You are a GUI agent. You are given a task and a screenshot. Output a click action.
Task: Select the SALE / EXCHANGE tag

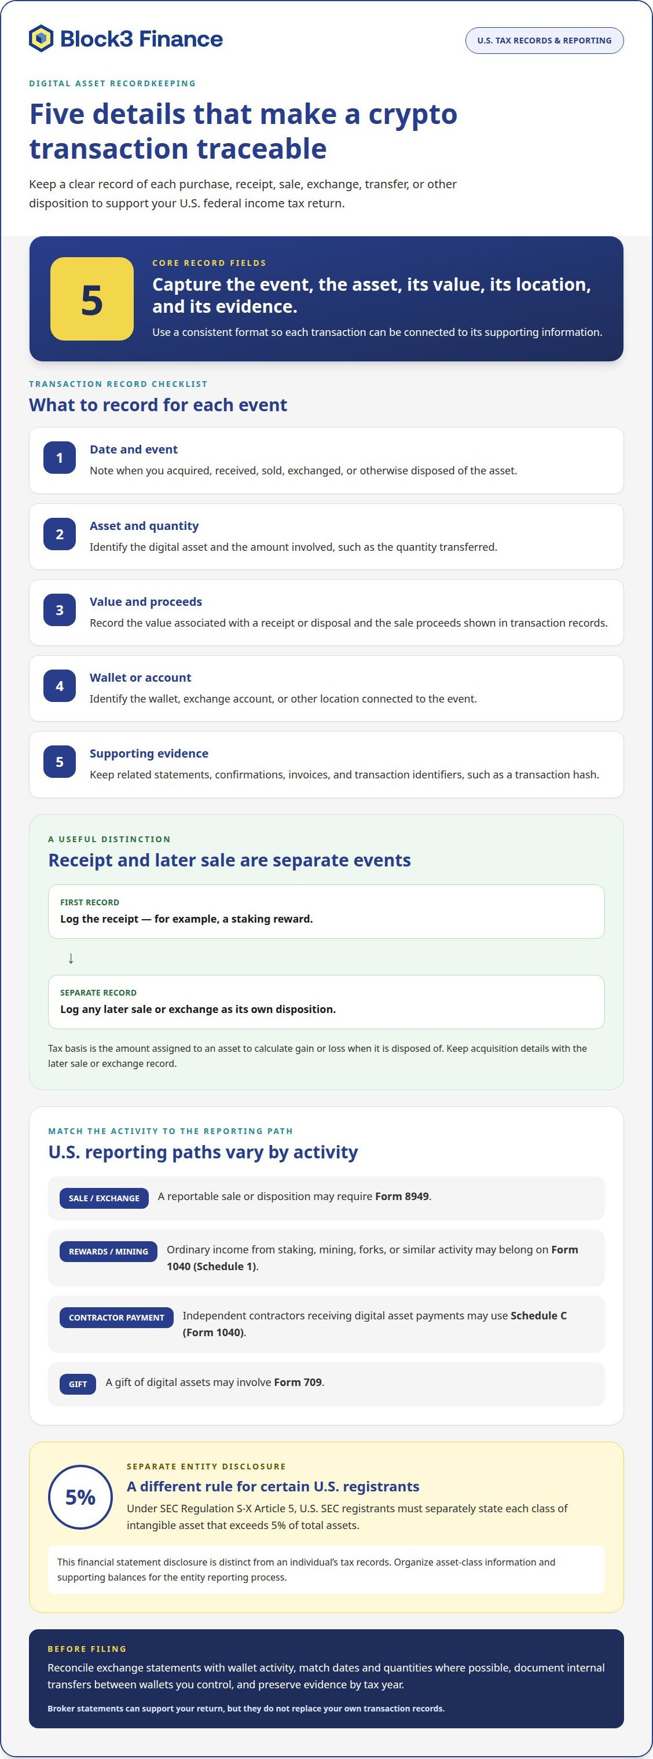coord(104,1198)
